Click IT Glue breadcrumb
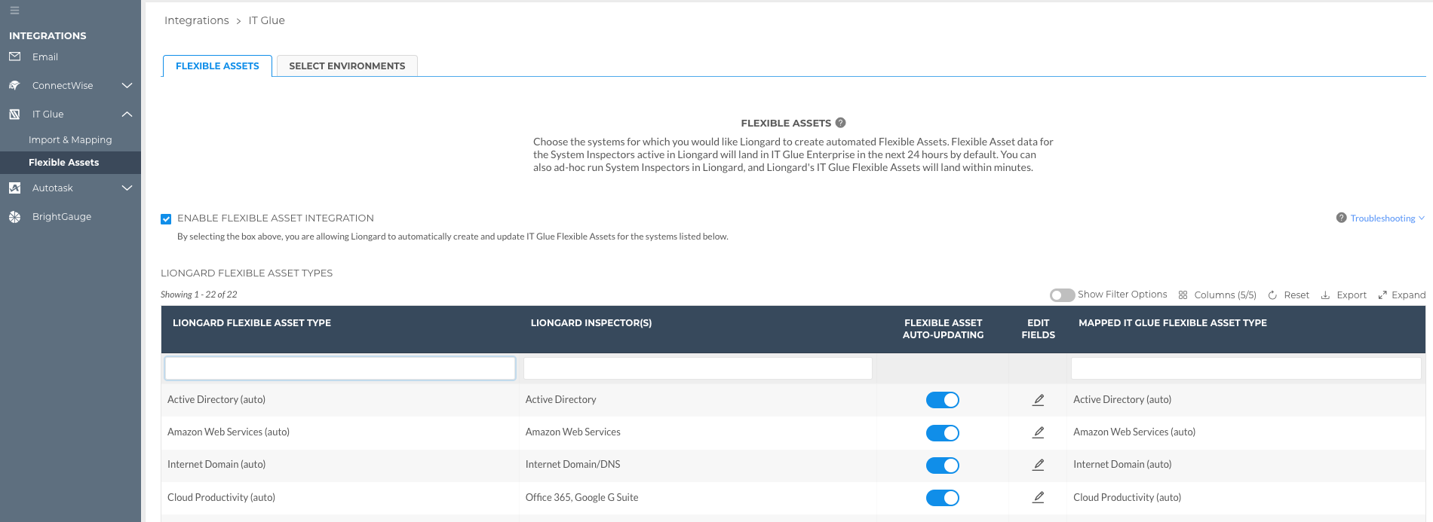Viewport: 1433px width, 522px height. tap(267, 20)
